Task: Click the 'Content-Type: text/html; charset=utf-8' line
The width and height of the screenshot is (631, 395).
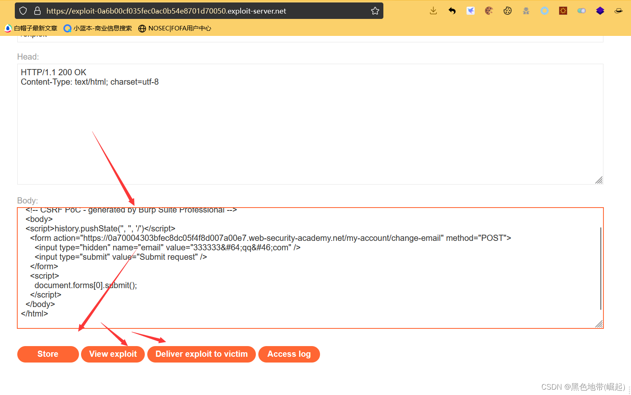Action: click(90, 82)
